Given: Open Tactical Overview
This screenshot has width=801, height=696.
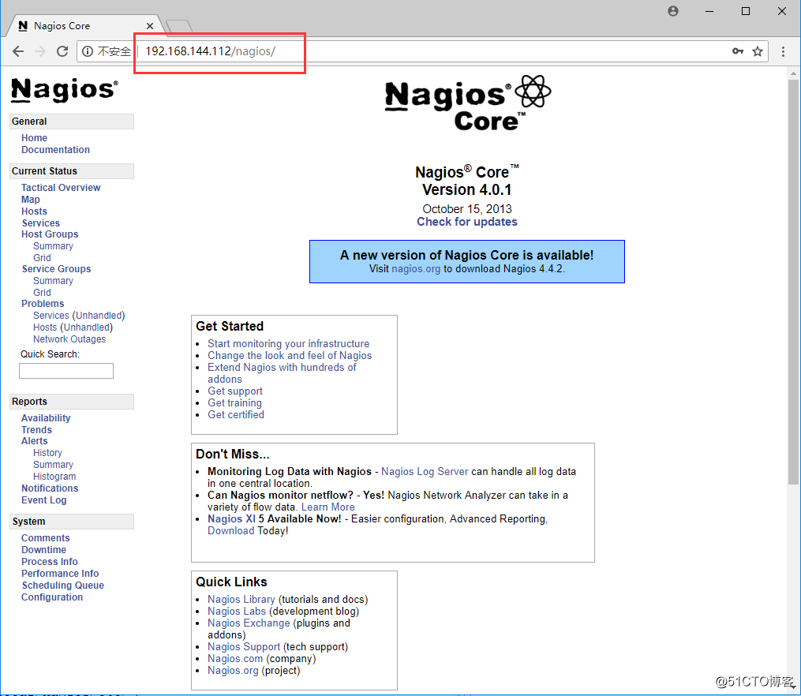Looking at the screenshot, I should coord(61,187).
